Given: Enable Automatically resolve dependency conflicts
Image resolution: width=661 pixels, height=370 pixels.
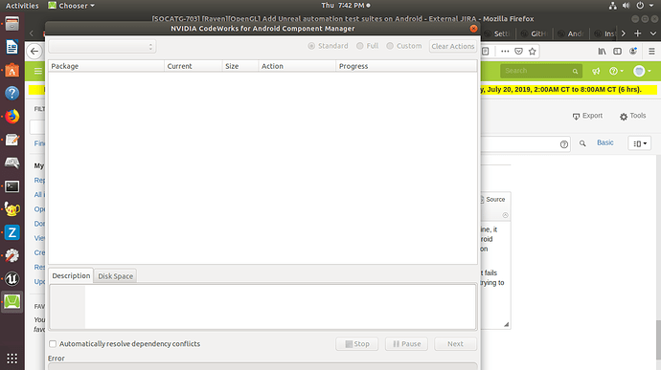Looking at the screenshot, I should tap(53, 344).
